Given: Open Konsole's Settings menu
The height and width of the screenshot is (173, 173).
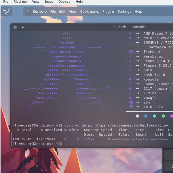Looking at the screenshot, I should [x=124, y=11].
